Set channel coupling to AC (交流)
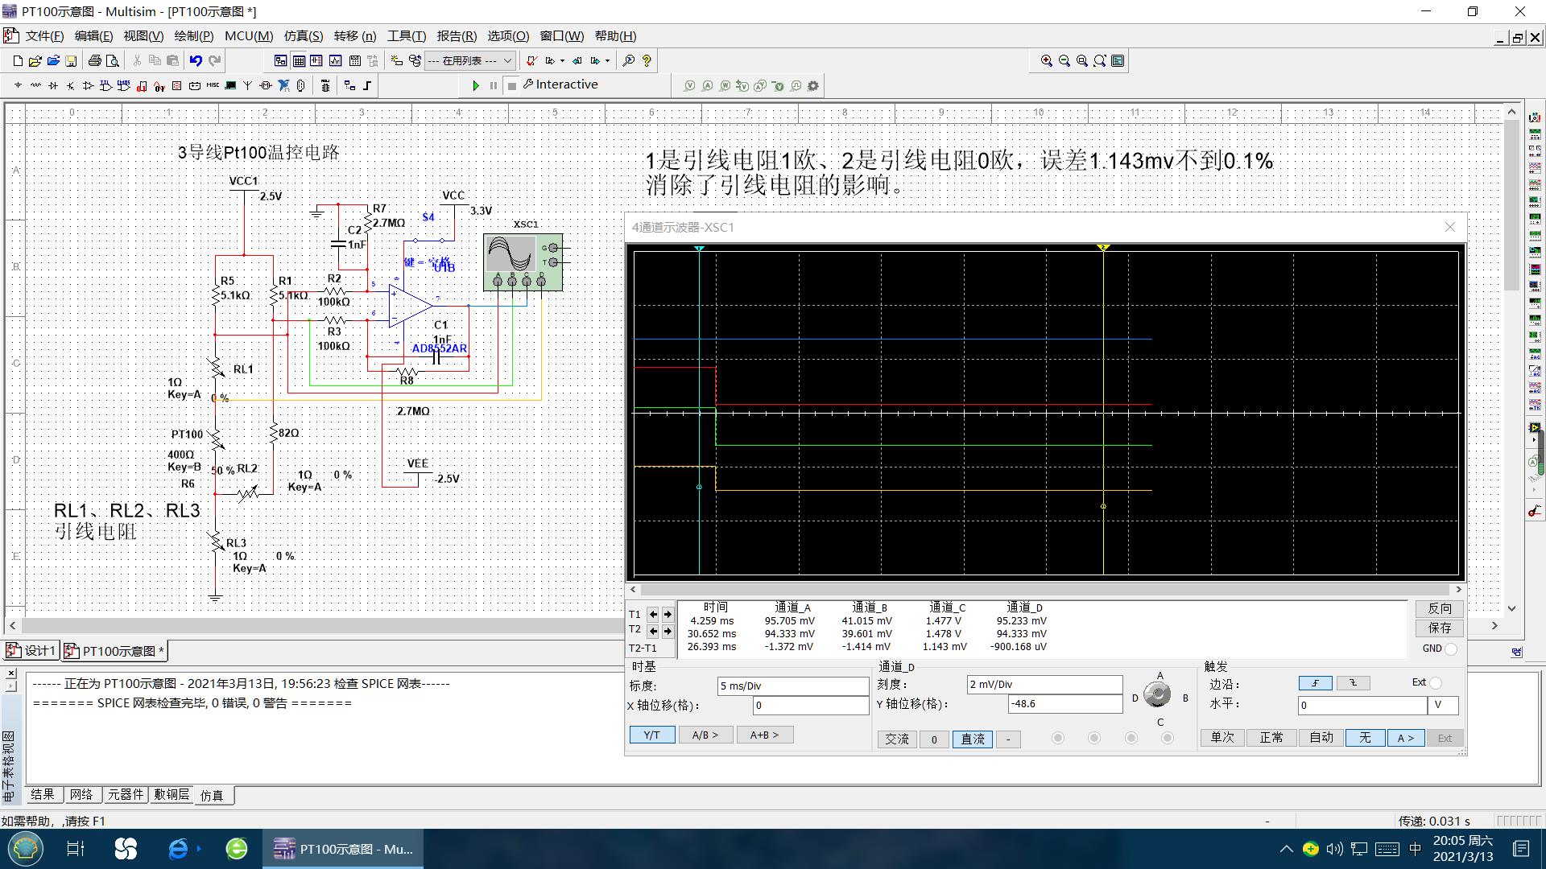Screen dimensions: 1546x869 click(x=897, y=739)
